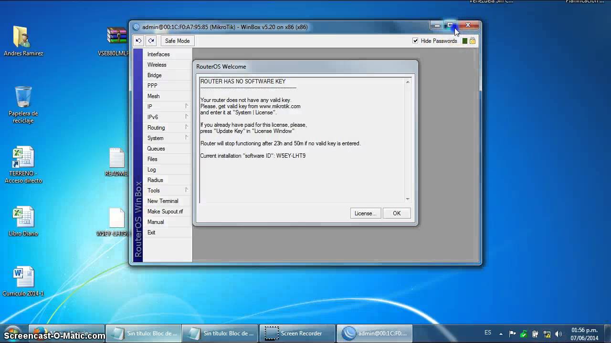Click the welcome text scroll-up arrow
Screen dimensions: 611x343
(408, 82)
